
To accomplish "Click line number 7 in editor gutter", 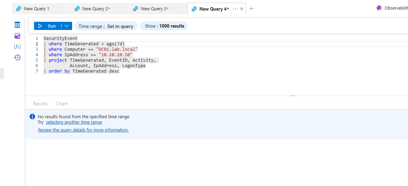I will (37, 71).
